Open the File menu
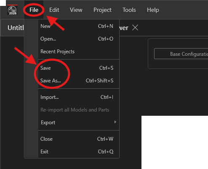The image size is (208, 169). (x=34, y=10)
